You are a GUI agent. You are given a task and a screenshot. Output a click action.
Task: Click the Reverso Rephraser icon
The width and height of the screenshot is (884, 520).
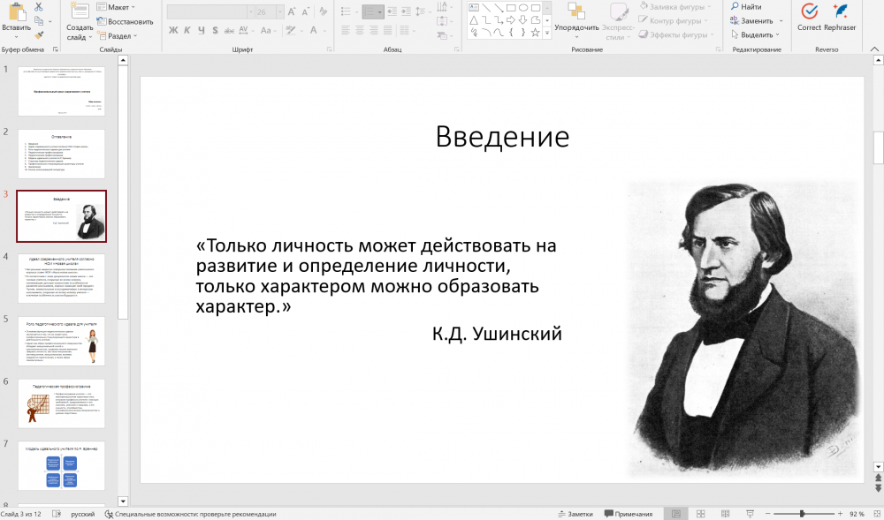(x=840, y=11)
